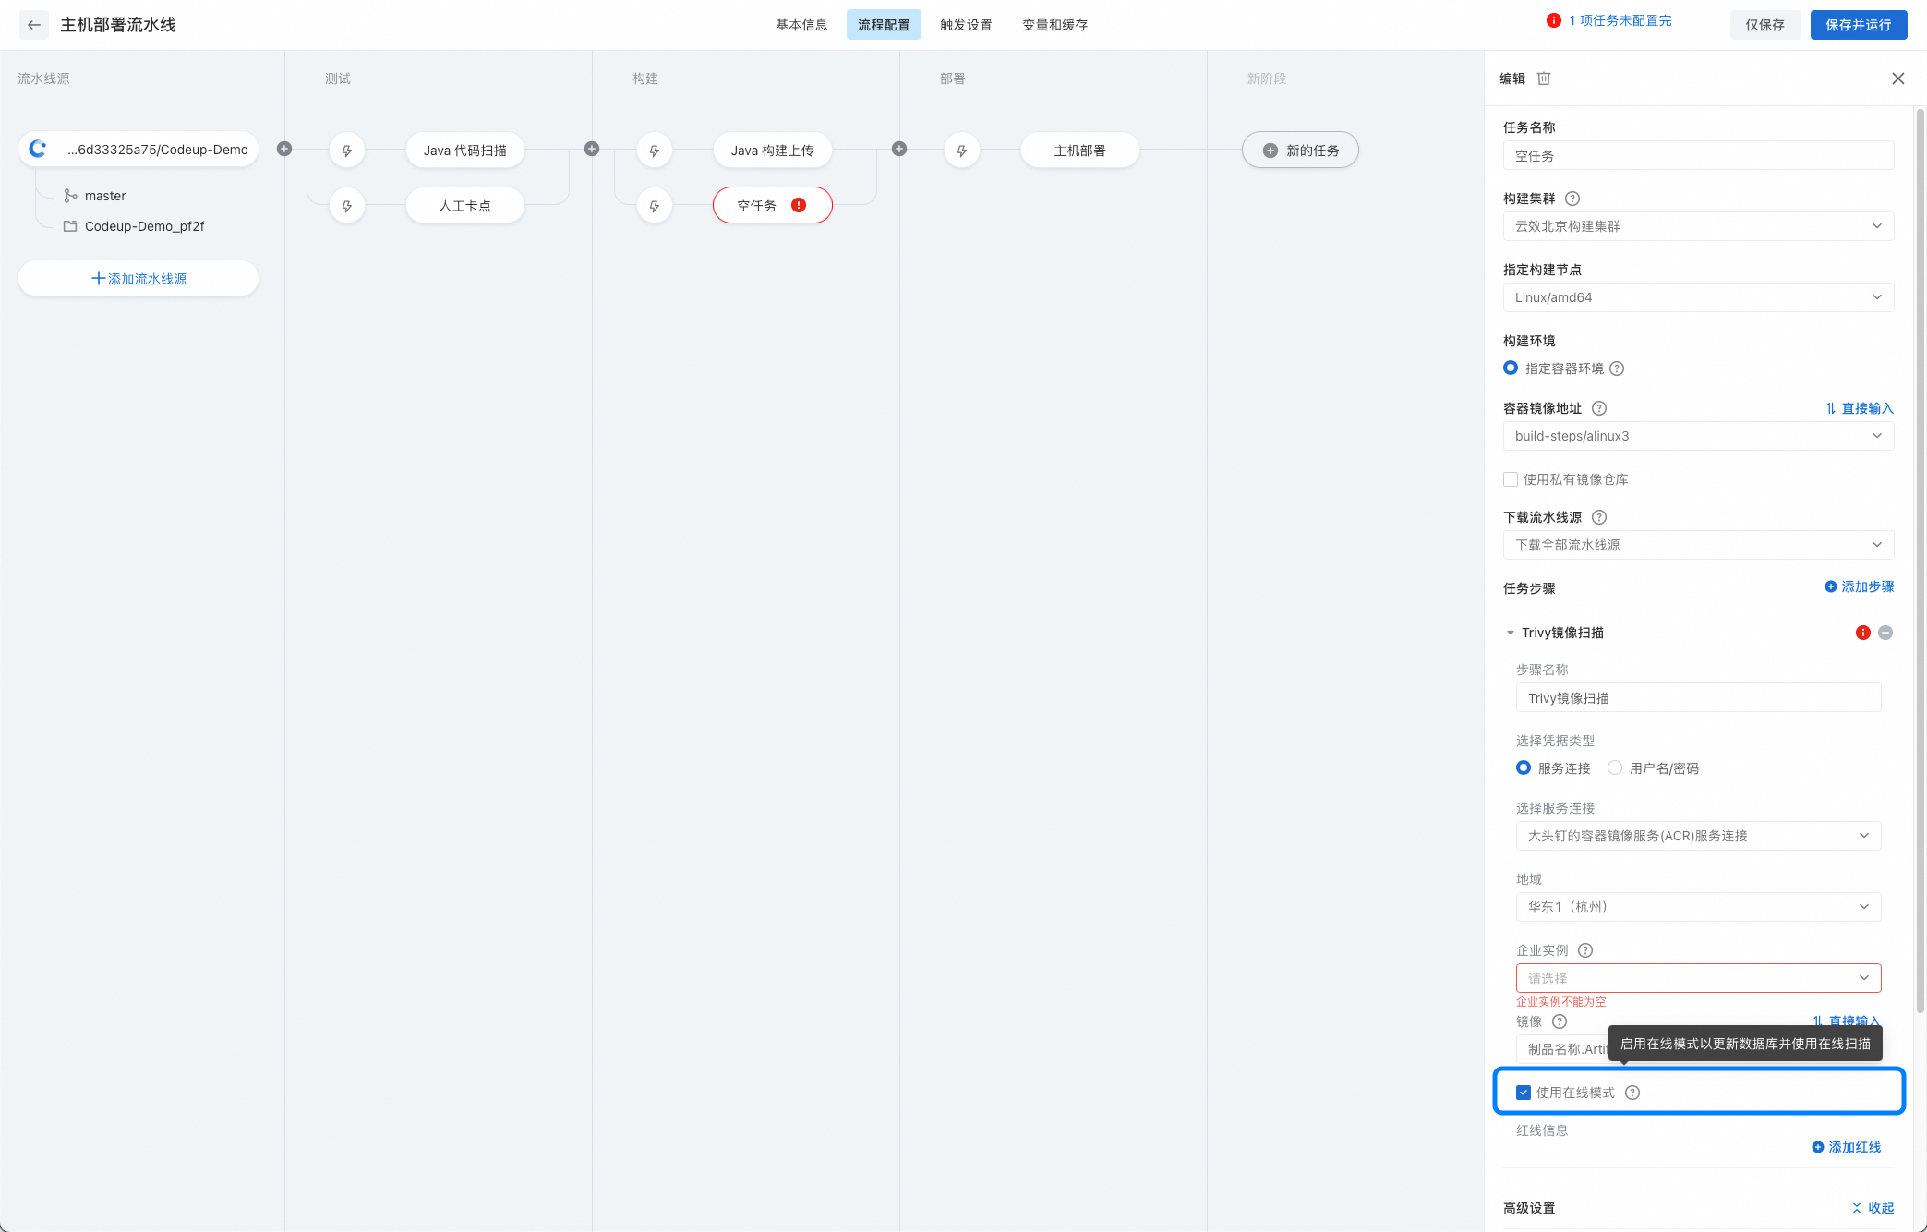Click the back arrow beside 主机部署流水线
Screen dimensions: 1927x1232
[x=34, y=25]
